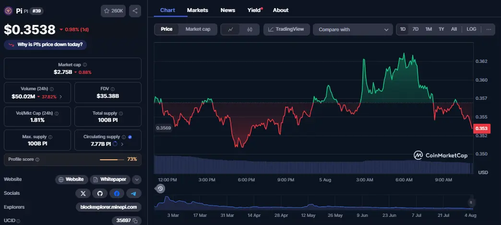Viewport: 501px width, 225px height.
Task: Click the $35.38B FDV value
Action: point(107,96)
